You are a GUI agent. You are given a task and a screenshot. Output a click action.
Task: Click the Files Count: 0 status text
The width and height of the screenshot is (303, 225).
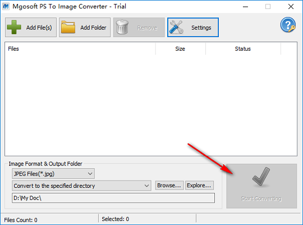coord(21,220)
